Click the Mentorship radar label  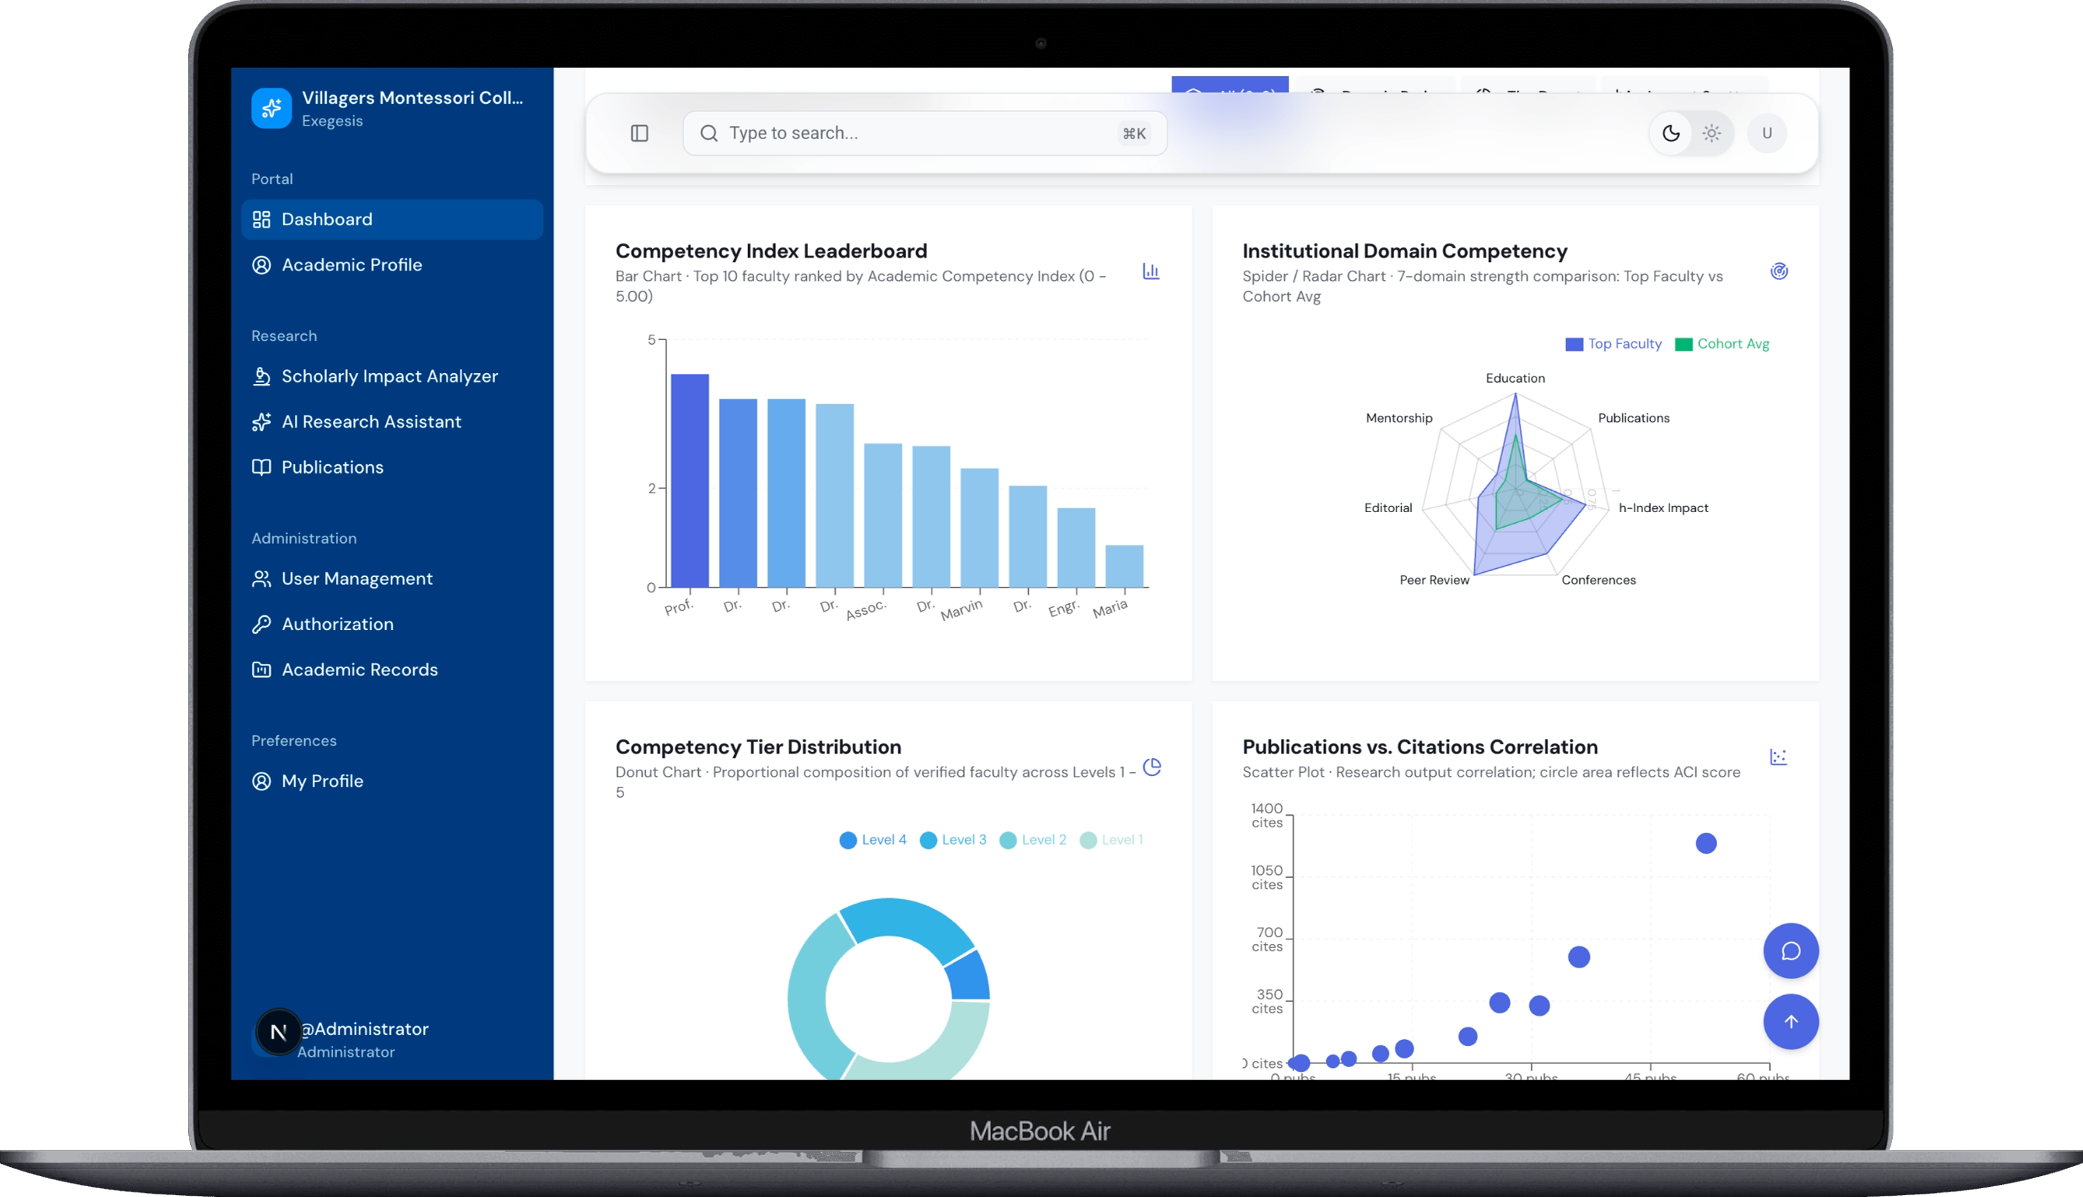[x=1398, y=418]
